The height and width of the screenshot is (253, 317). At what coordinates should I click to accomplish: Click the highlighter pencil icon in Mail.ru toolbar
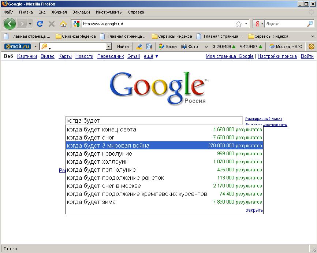tap(139, 46)
